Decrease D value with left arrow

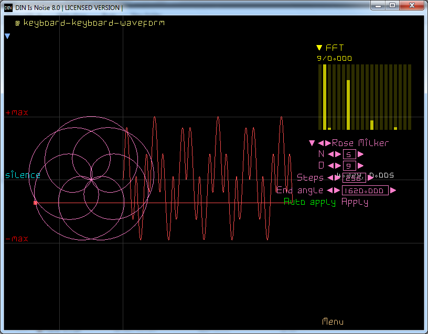[330, 166]
